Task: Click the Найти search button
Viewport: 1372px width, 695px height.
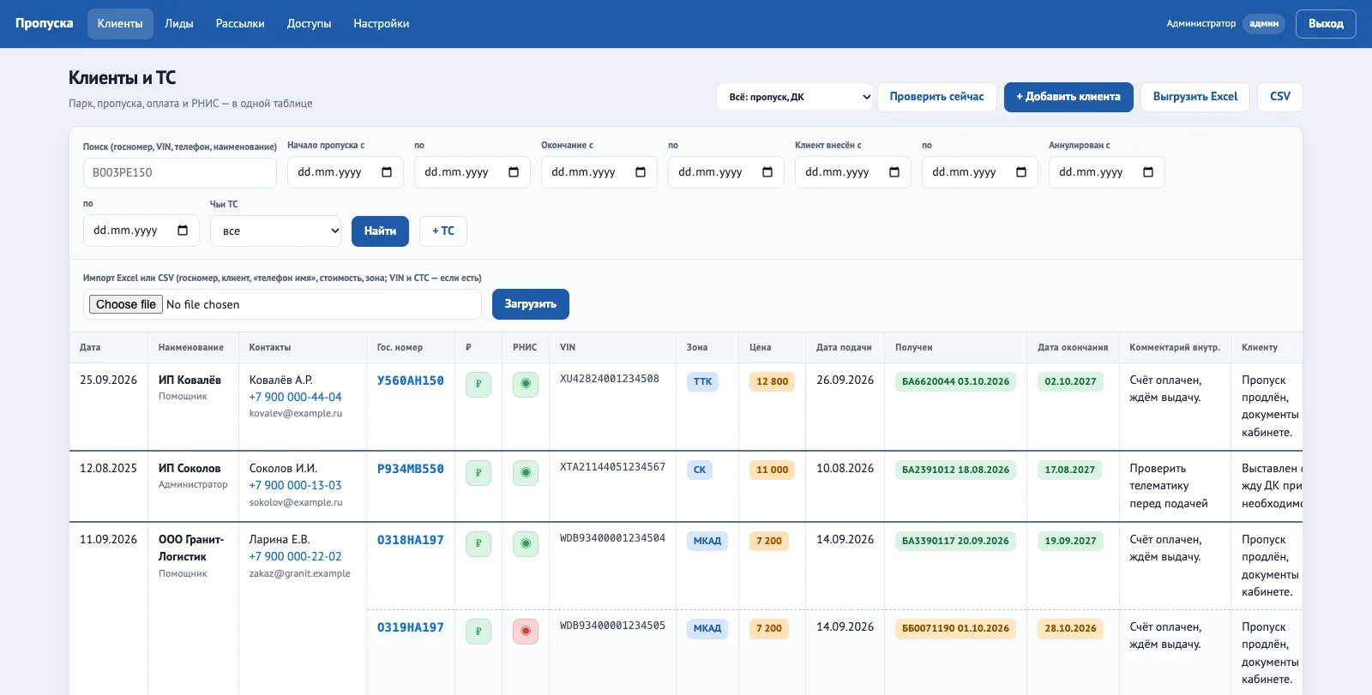Action: [380, 231]
